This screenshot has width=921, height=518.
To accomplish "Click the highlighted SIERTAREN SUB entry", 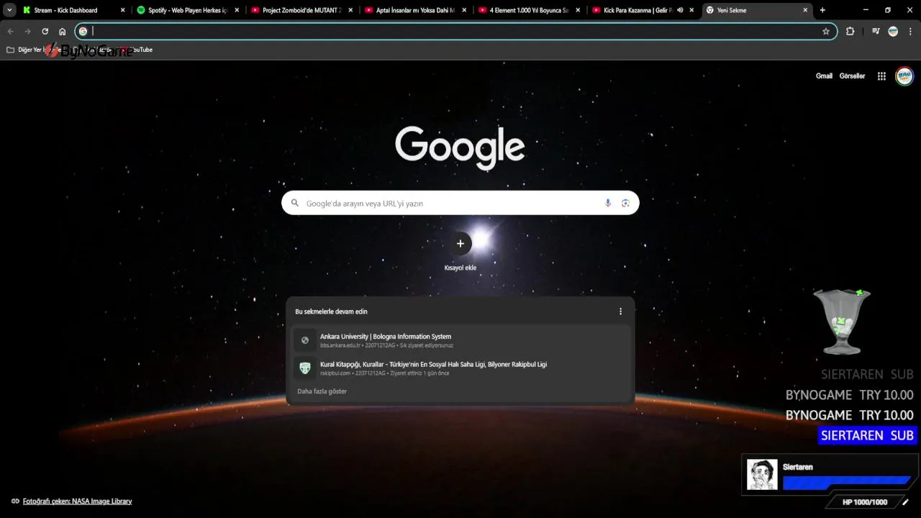I will [x=867, y=435].
